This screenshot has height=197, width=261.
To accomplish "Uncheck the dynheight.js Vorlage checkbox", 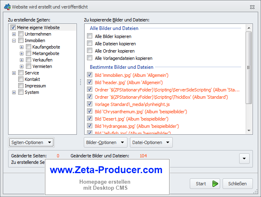I will coord(90,104).
